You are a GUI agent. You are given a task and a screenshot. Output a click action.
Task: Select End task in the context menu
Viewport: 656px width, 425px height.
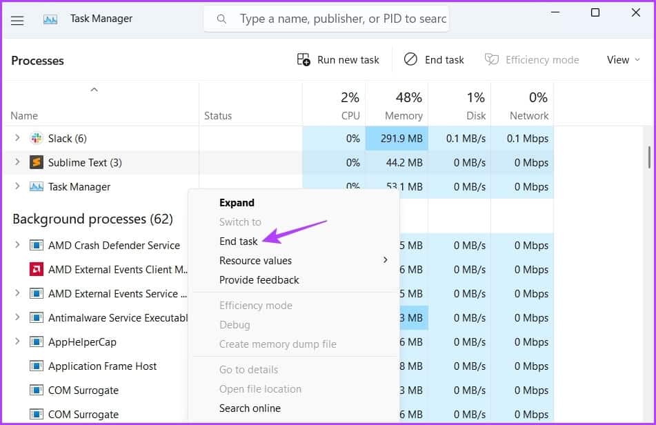pyautogui.click(x=239, y=241)
